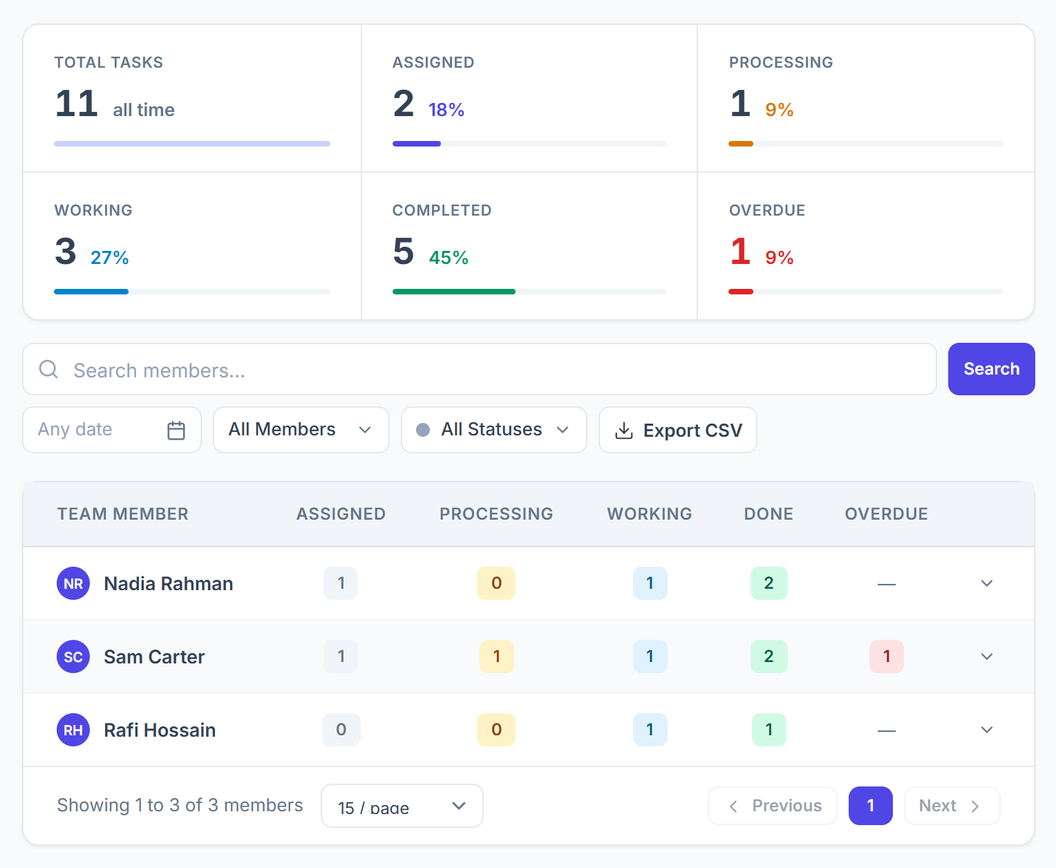Image resolution: width=1056 pixels, height=868 pixels.
Task: Click Rafi Hossain's assigned badge 0
Action: (x=341, y=730)
